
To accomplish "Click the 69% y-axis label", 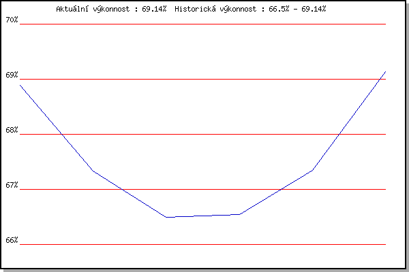I will (12, 75).
